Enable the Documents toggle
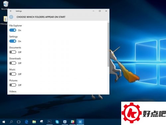Viewport: 166px width, 125px height. [13, 52]
